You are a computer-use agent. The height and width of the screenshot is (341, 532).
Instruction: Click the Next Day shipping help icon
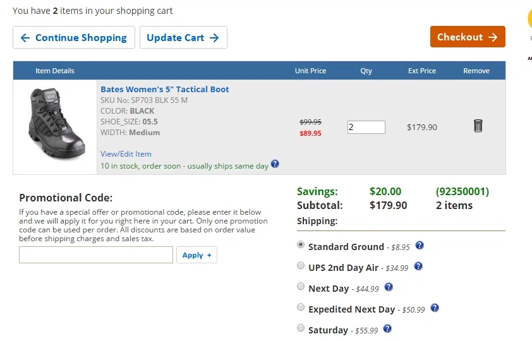pos(389,287)
